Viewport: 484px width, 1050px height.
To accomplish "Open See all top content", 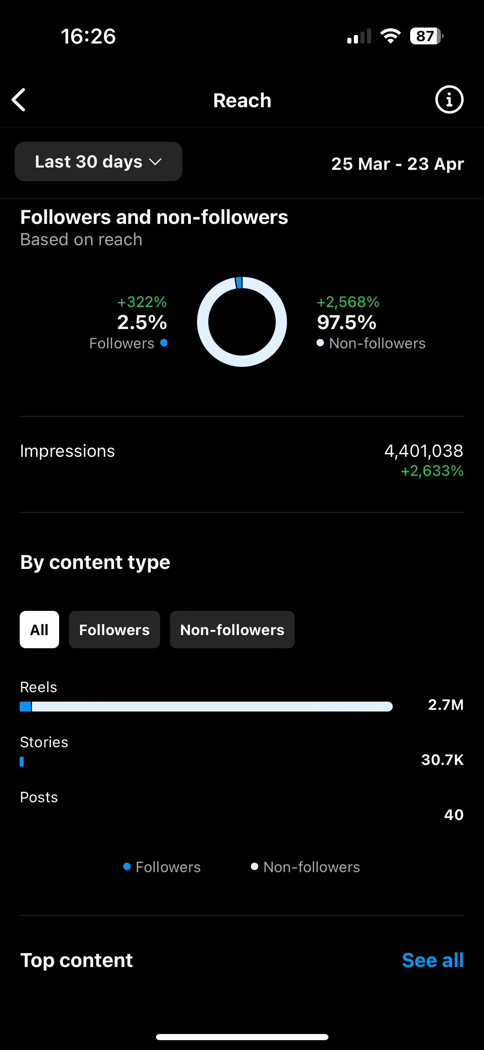I will point(432,960).
